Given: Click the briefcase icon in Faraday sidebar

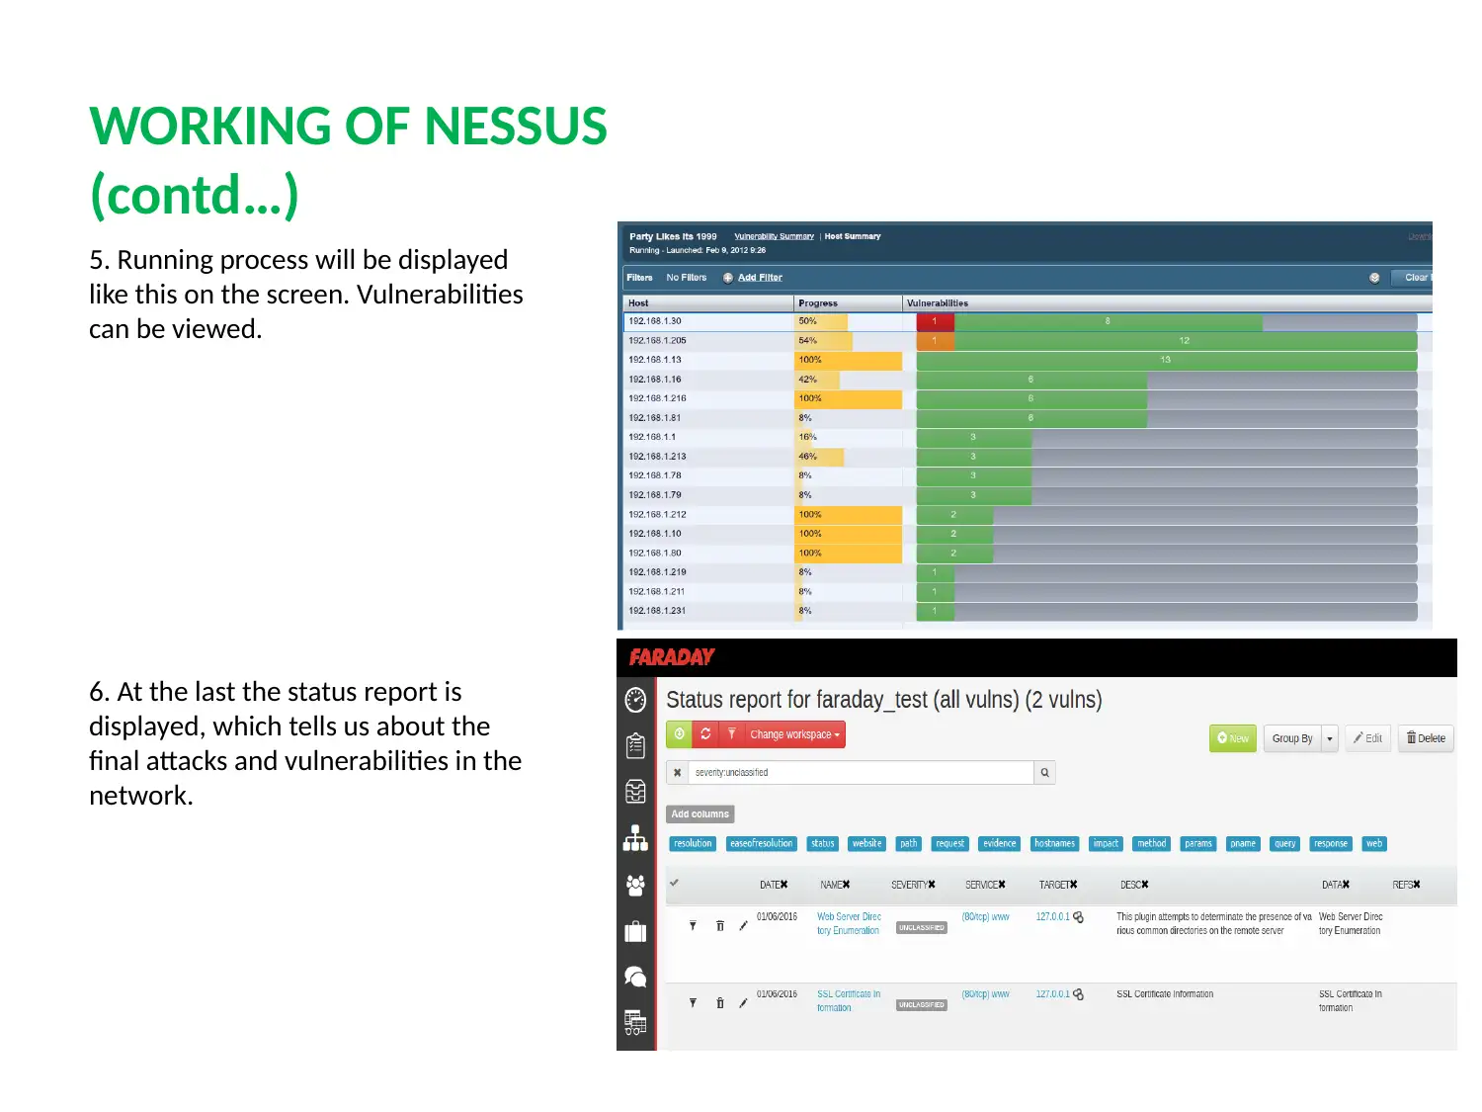Looking at the screenshot, I should coord(635,931).
